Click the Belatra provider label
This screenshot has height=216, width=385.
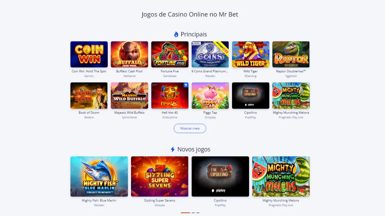tap(89, 117)
